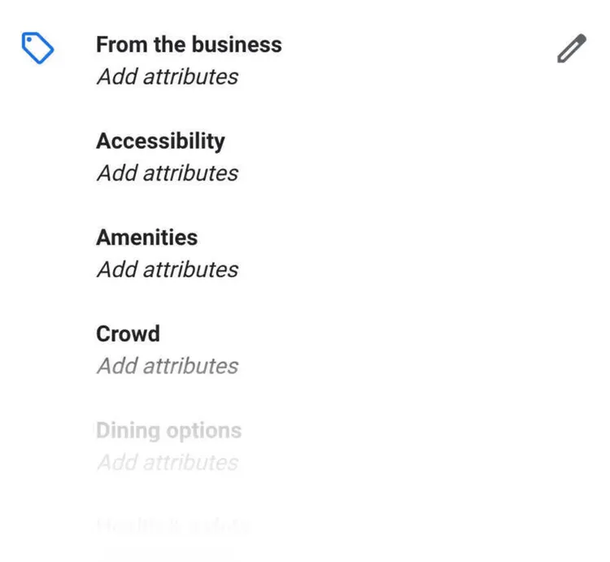Click italic text below Amenities title
Screen dimensions: 610x562
[168, 269]
